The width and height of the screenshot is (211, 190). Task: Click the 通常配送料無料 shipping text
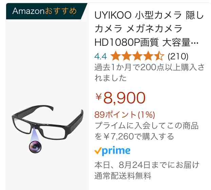tap(123, 176)
